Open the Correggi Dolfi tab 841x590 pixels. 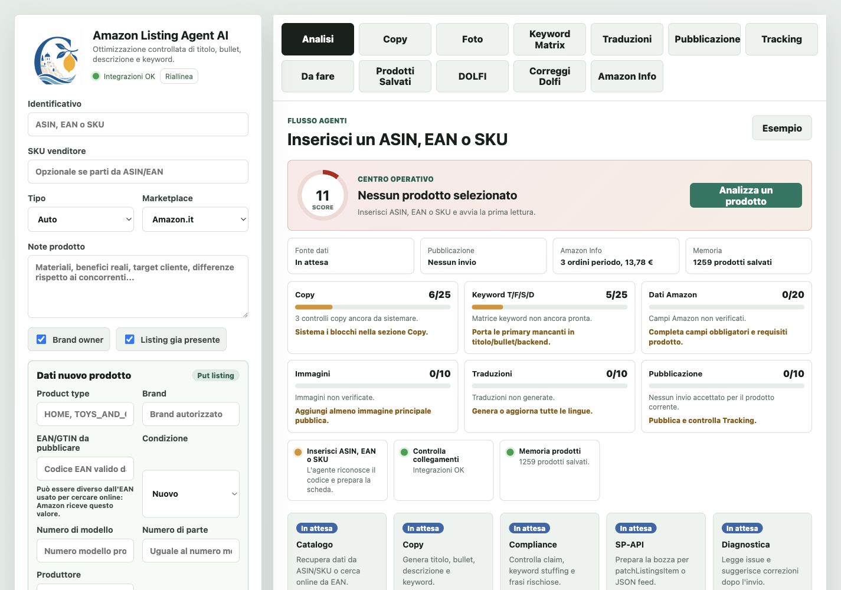[x=549, y=76]
